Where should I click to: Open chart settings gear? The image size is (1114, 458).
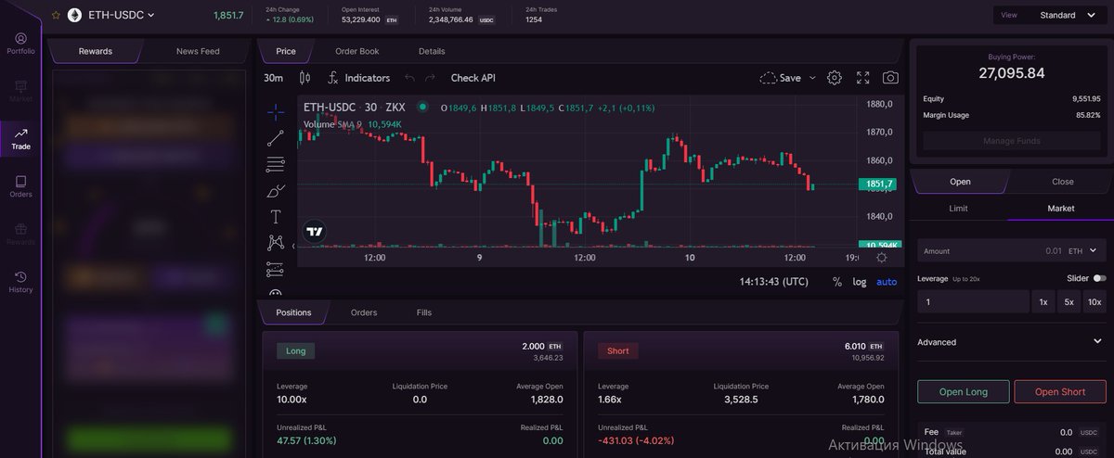[x=835, y=78]
